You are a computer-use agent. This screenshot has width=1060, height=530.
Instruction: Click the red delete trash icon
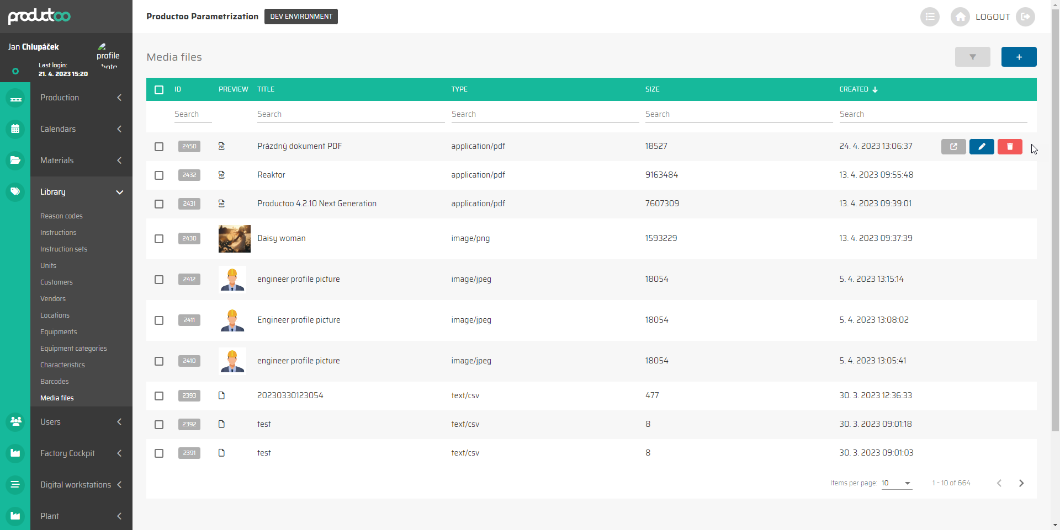pos(1010,147)
